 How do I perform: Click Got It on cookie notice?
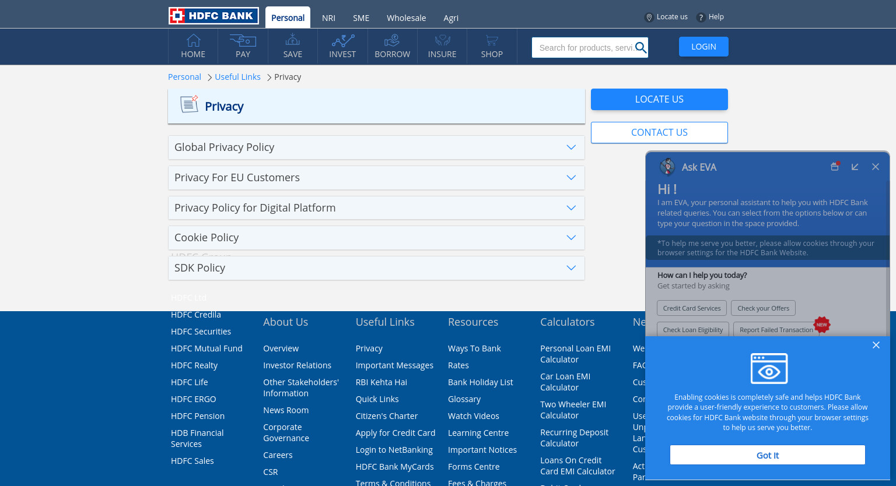coord(768,455)
